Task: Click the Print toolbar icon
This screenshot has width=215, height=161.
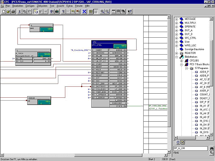Action: tap(13, 11)
